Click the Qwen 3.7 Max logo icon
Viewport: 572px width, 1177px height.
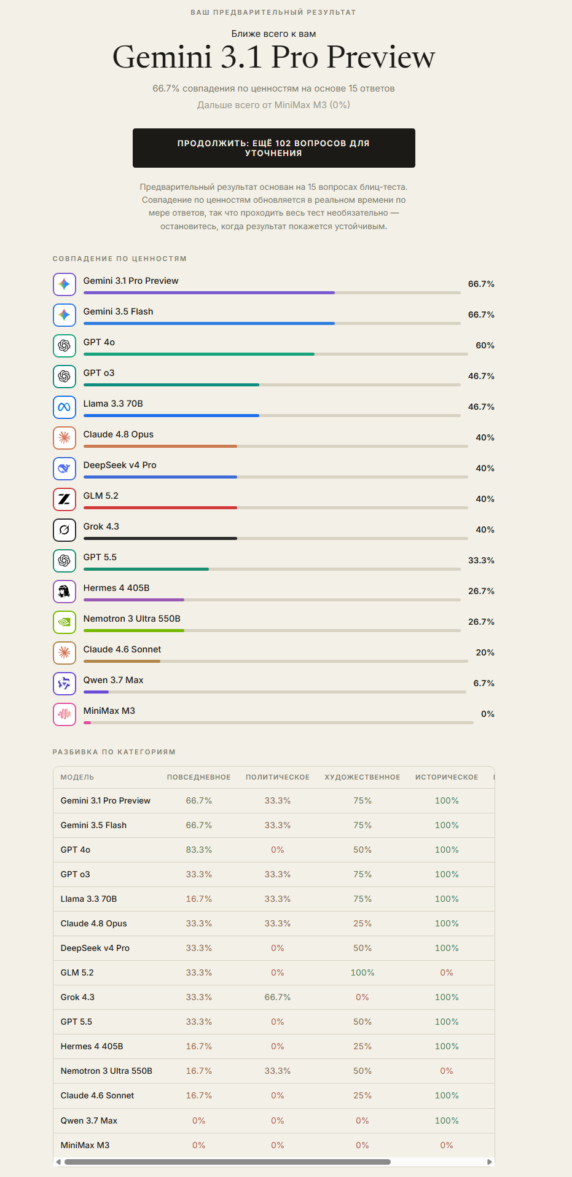(65, 684)
